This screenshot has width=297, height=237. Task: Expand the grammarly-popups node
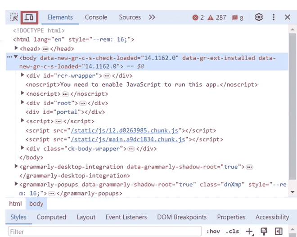(16, 184)
